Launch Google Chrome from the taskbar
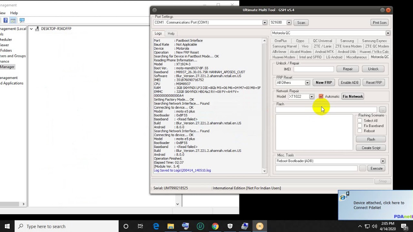Image resolution: width=413 pixels, height=232 pixels. pos(215,226)
